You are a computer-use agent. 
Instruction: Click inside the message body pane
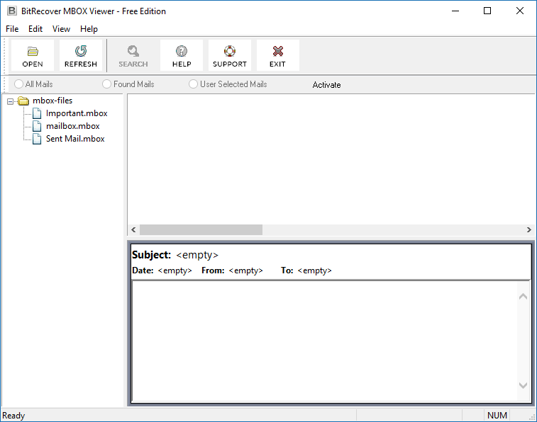pos(325,341)
